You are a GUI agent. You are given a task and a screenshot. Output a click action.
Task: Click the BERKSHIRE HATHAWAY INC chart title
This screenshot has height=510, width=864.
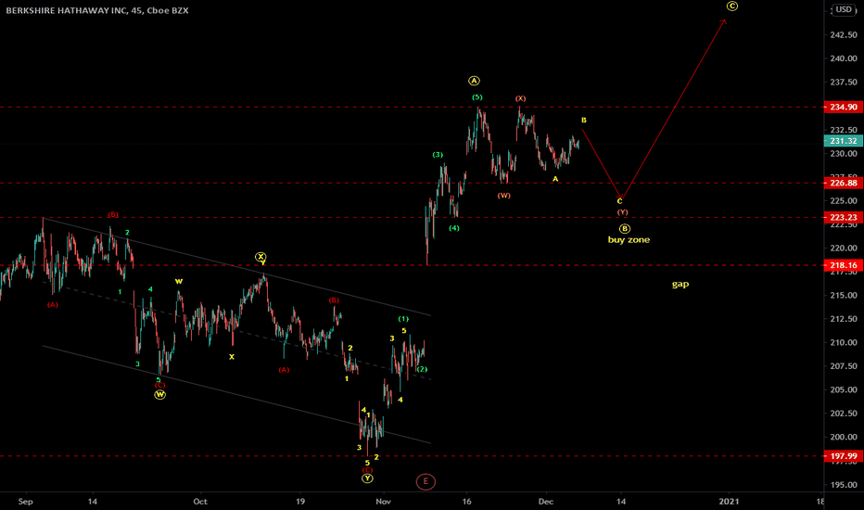tap(97, 10)
